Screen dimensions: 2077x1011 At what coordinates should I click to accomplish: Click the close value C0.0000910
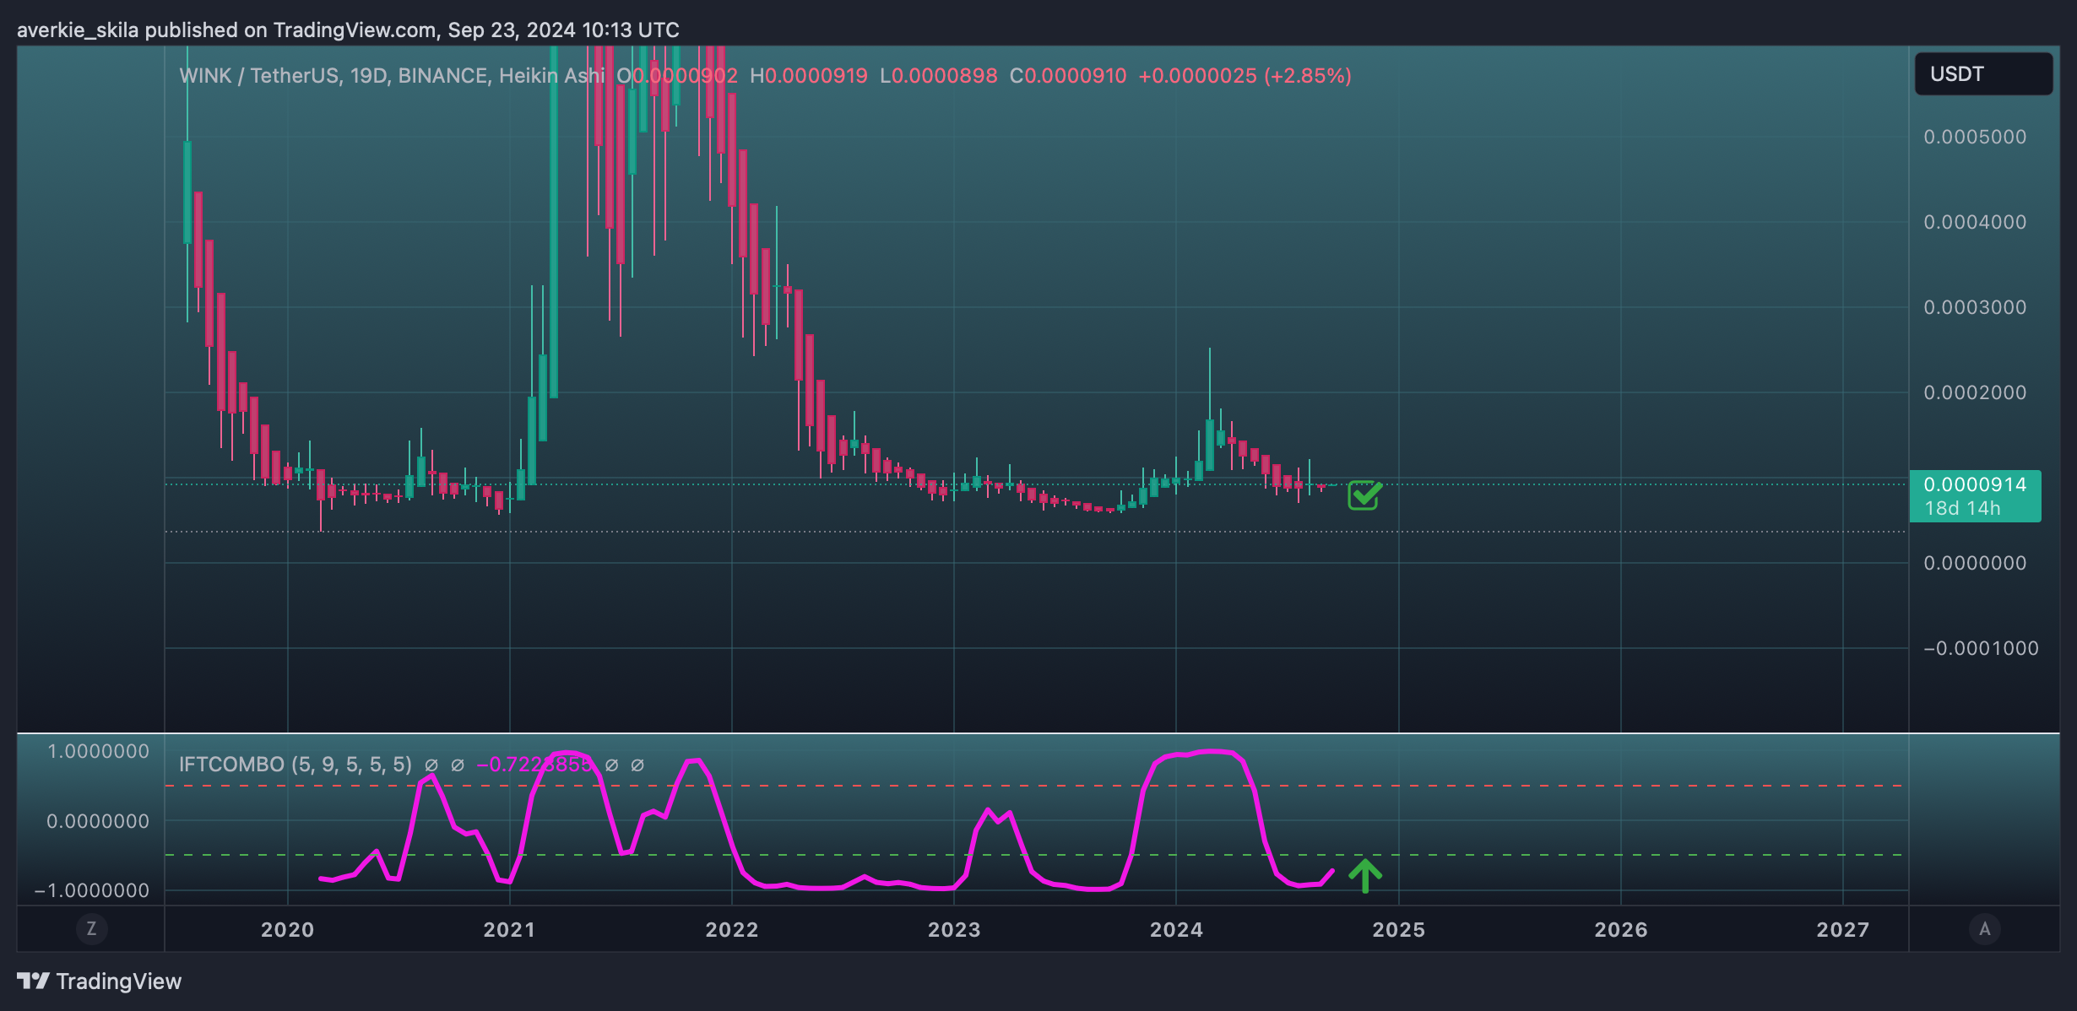tap(1068, 76)
